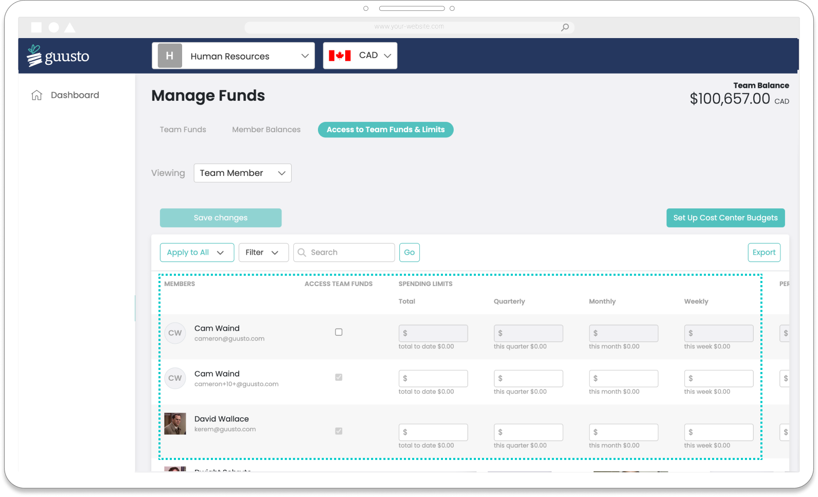This screenshot has width=818, height=497.
Task: Click the email kerem@guusto.com
Action: point(225,430)
